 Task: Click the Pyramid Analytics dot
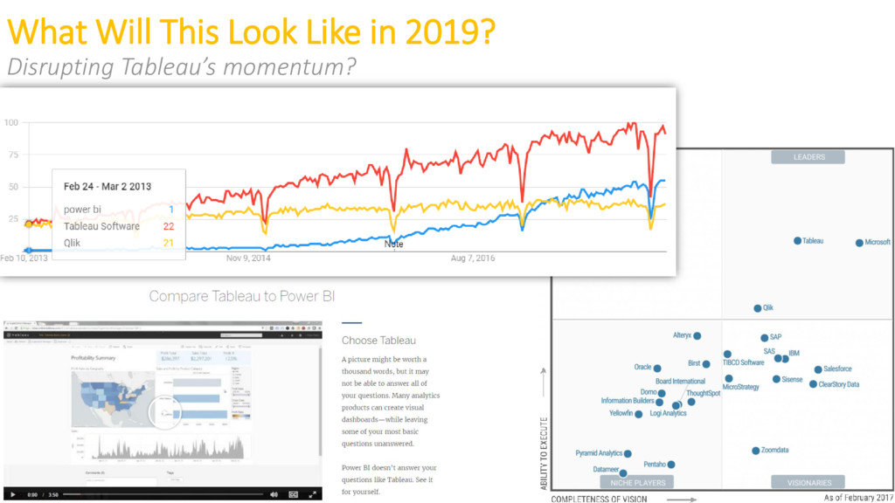[x=628, y=454]
